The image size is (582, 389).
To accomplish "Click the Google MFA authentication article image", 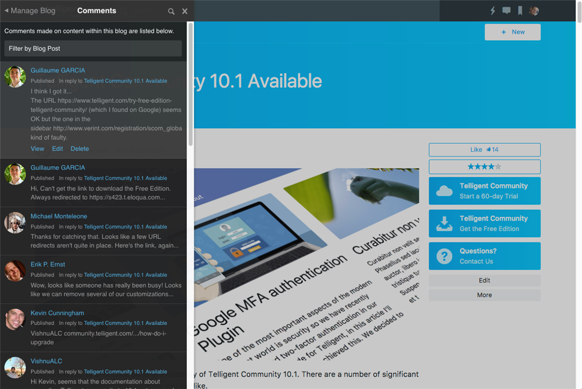I will (307, 264).
